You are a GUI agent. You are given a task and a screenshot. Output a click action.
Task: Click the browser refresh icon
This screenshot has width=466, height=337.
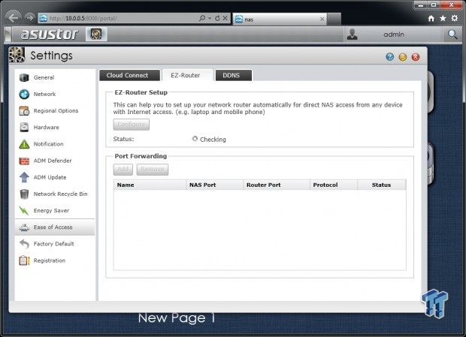pos(217,18)
